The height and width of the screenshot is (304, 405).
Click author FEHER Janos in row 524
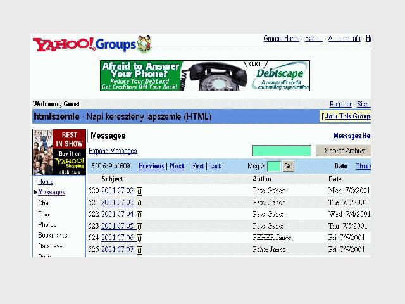tap(272, 237)
